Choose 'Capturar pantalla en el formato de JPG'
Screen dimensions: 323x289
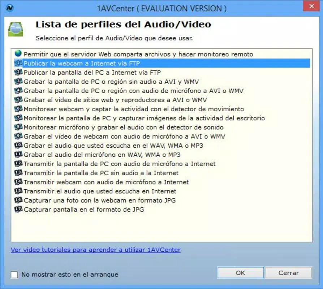[84, 210]
